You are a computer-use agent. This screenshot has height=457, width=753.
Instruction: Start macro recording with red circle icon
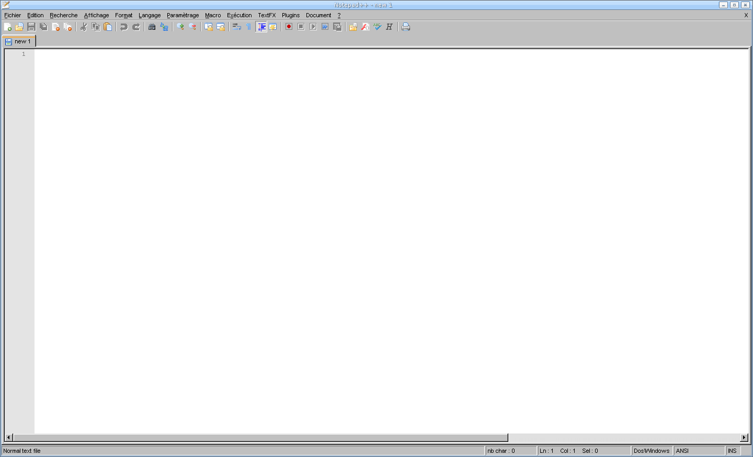(x=289, y=27)
